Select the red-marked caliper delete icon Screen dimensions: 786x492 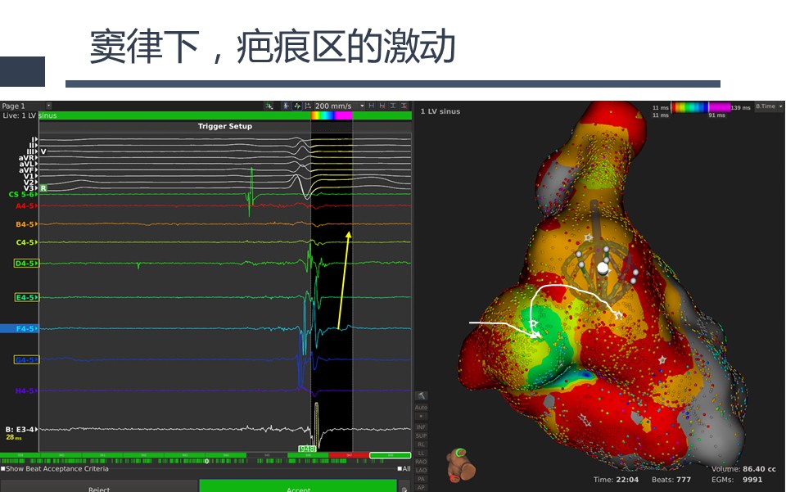point(382,106)
